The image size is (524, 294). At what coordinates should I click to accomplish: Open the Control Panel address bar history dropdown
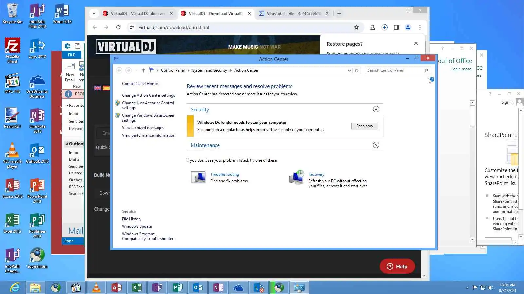[349, 70]
